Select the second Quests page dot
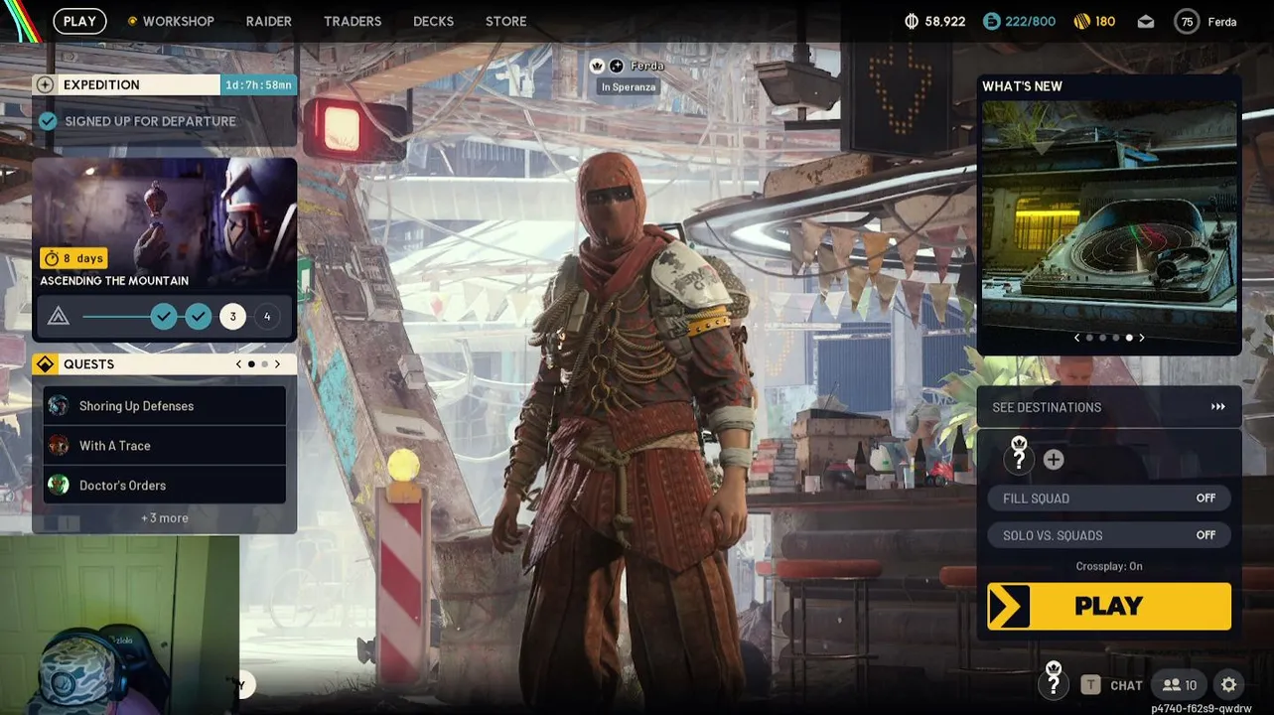Image resolution: width=1274 pixels, height=715 pixels. pyautogui.click(x=264, y=364)
